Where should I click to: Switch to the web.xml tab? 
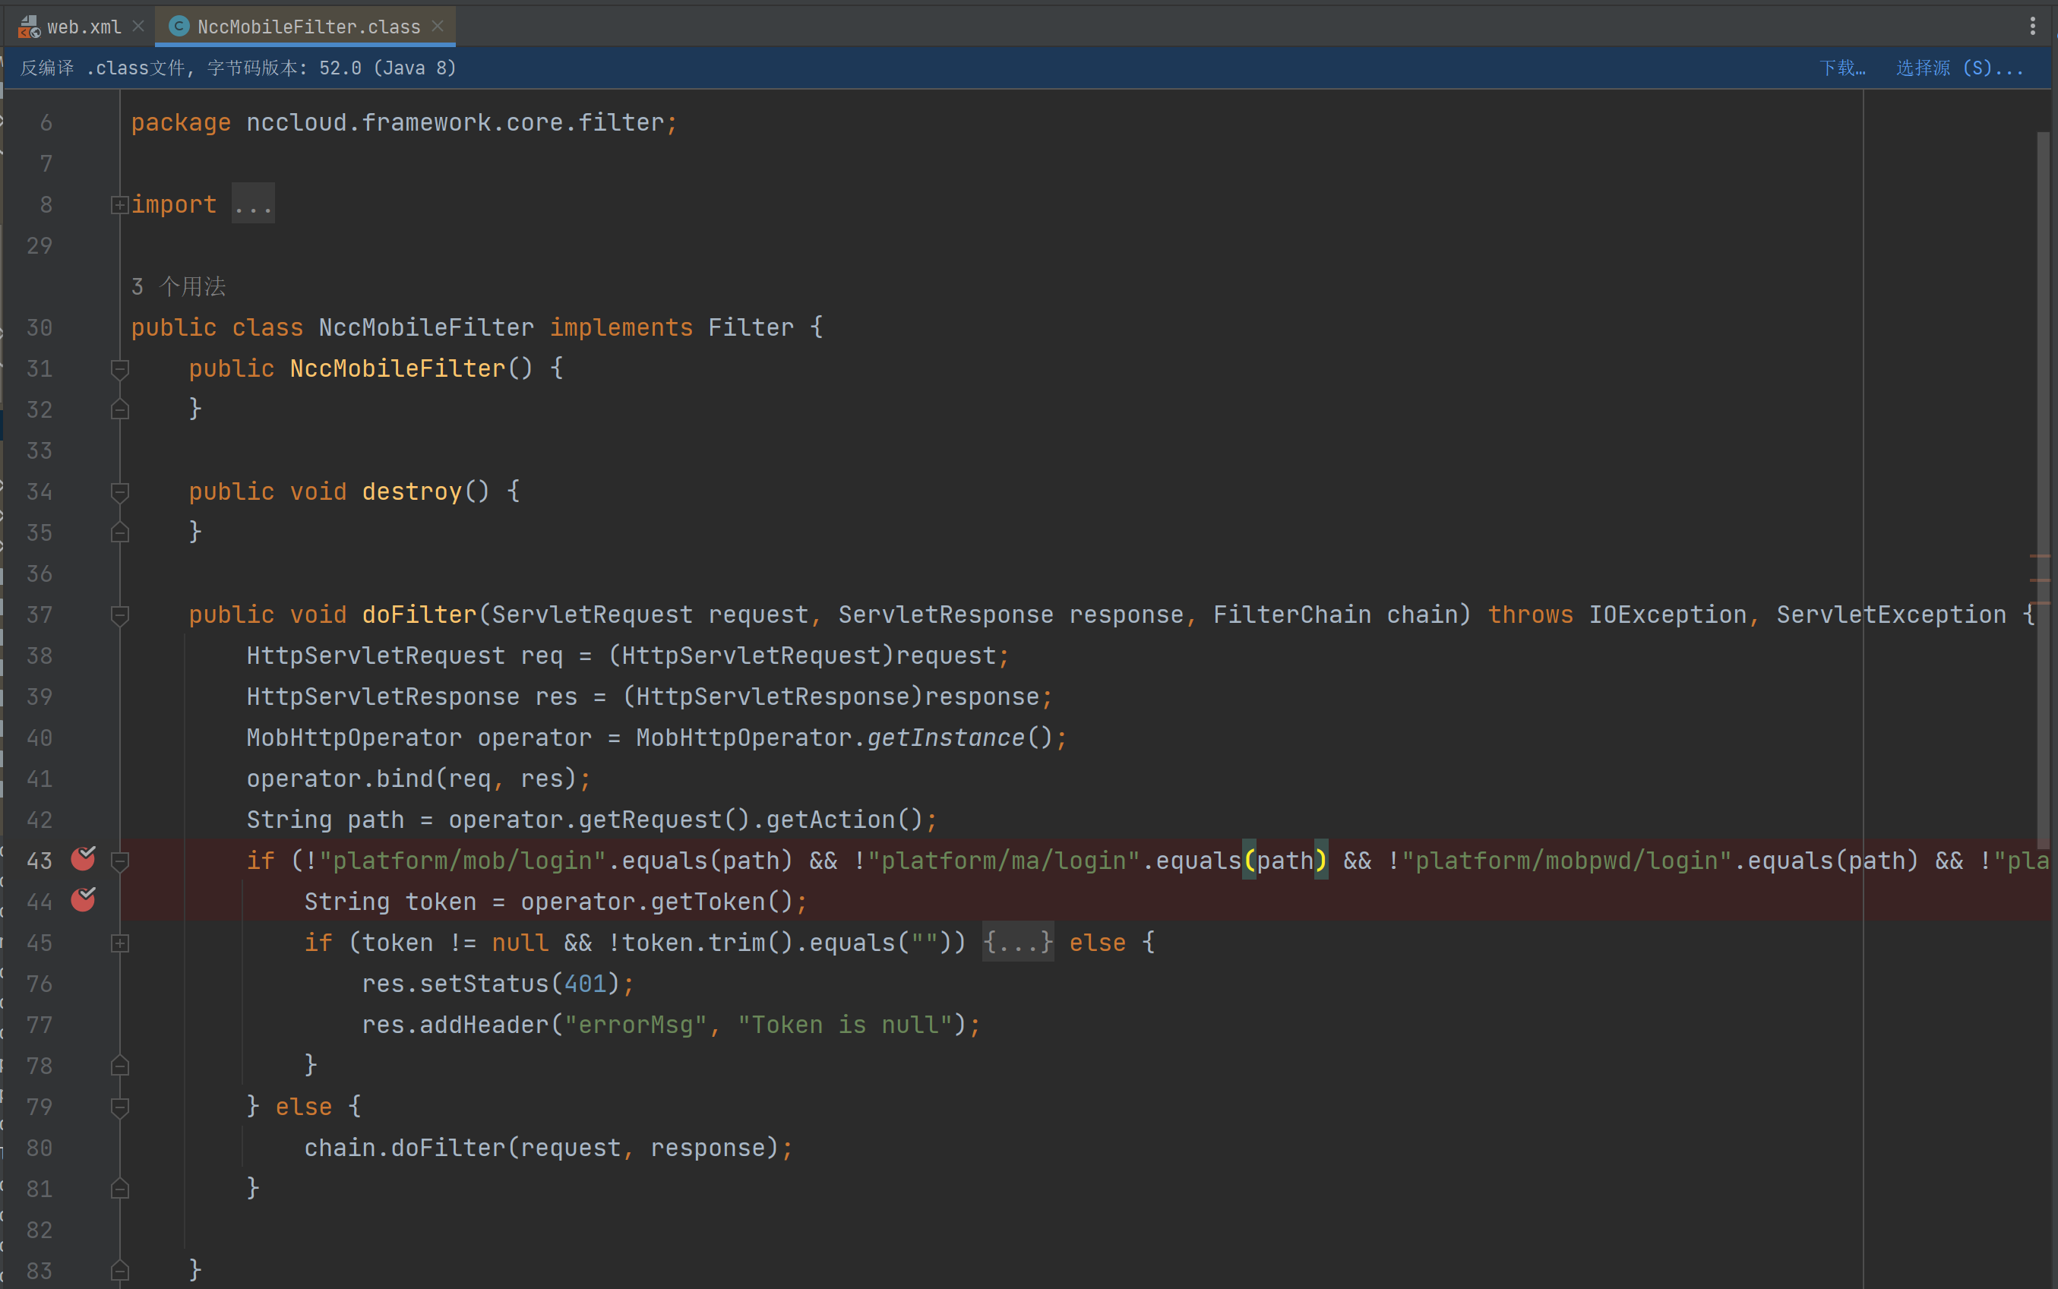(x=84, y=27)
